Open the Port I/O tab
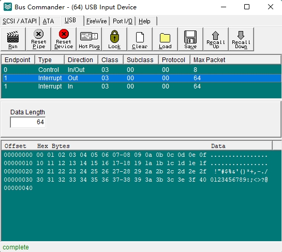The height and width of the screenshot is (252, 282). point(123,21)
